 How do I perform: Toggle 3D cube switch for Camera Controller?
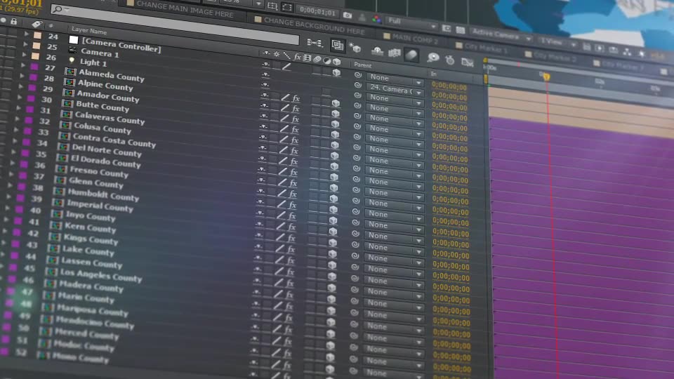[336, 72]
